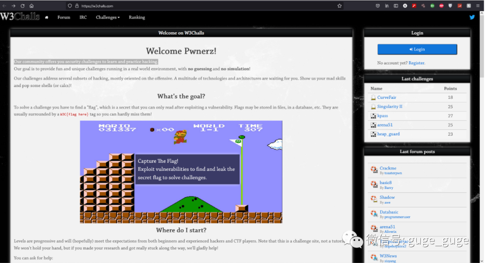Screen dimensions: 485x263
Task: Click the browser forward arrow
Action: pos(13,6)
